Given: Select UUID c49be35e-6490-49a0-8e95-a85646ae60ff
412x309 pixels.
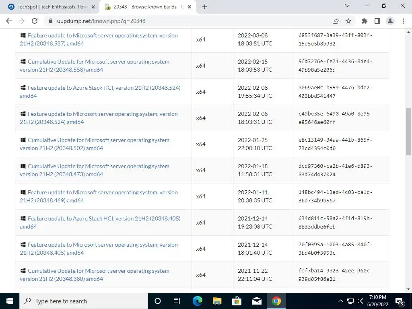Looking at the screenshot, I should pyautogui.click(x=336, y=118).
